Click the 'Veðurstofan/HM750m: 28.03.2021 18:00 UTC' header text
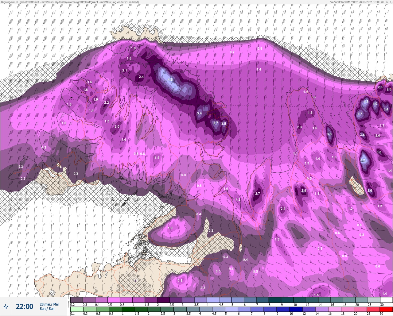Screen dimensions: 393x316 362,2
